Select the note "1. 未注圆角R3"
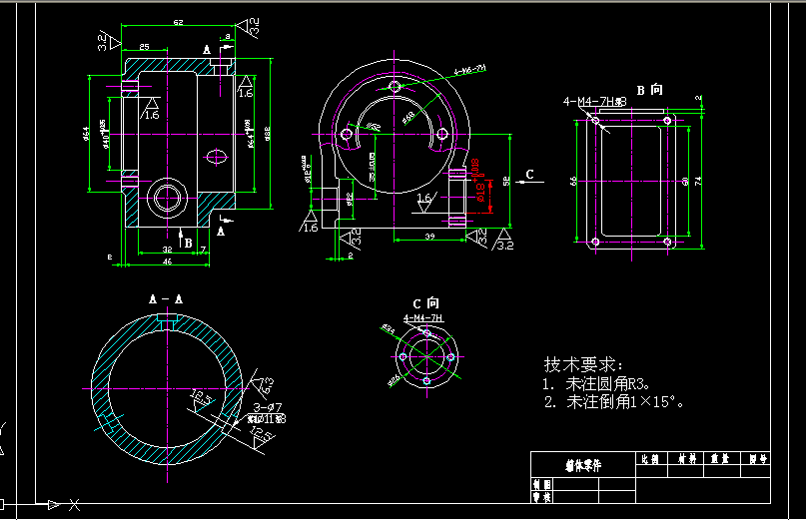Image resolution: width=806 pixels, height=520 pixels. 596,383
